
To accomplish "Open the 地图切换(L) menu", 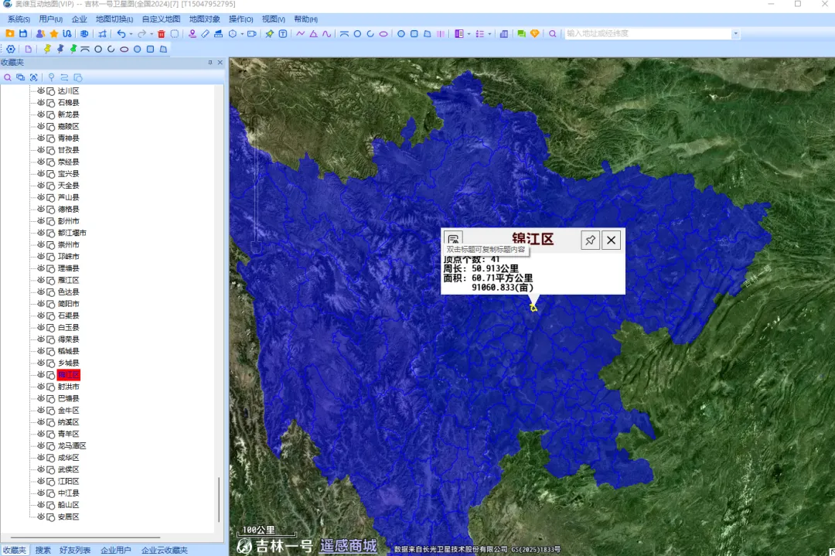I will tap(114, 19).
